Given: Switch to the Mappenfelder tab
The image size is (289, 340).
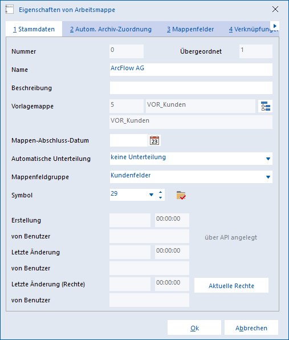Looking at the screenshot, I should tap(190, 29).
